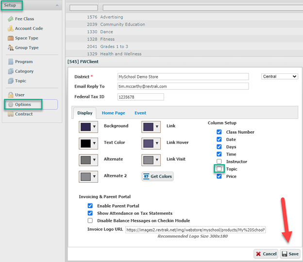Image resolution: width=303 pixels, height=262 pixels.
Task: Click the floppy disk Save icon
Action: coord(285,254)
